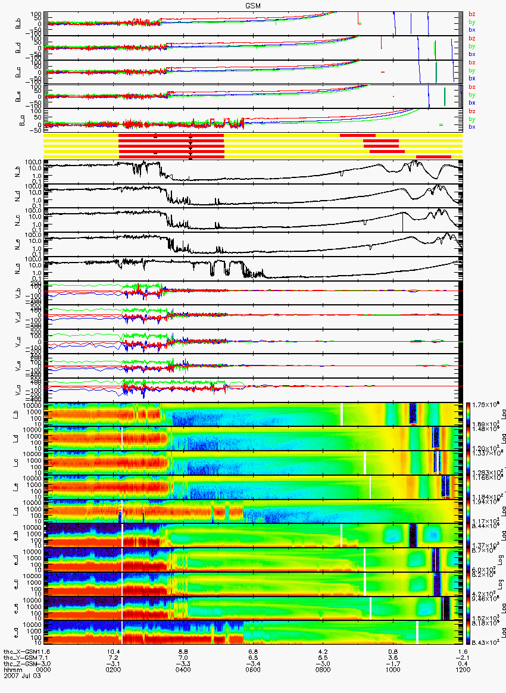Click the e_d electron spectrogram label
Viewport: 506px width, 693px height.
pyautogui.click(x=16, y=560)
